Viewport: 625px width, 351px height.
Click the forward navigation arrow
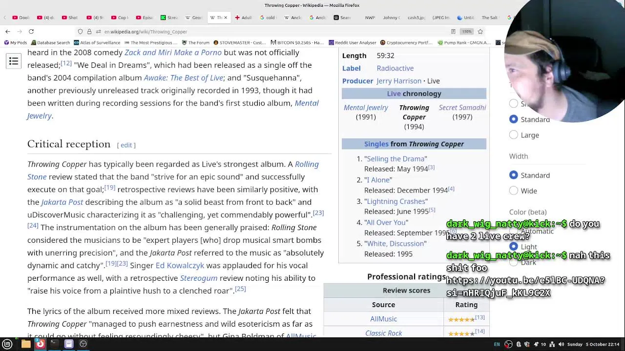pos(20,32)
